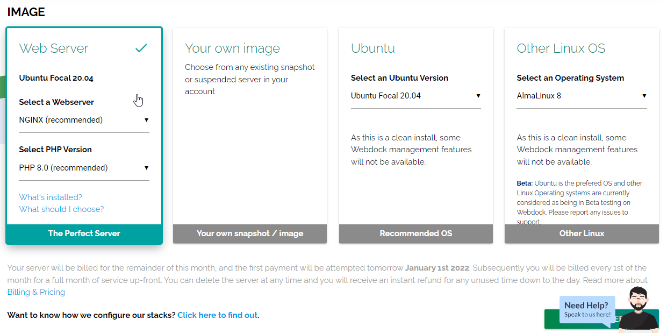Click the Recommended OS footer bar
The width and height of the screenshot is (667, 333).
[x=415, y=233]
